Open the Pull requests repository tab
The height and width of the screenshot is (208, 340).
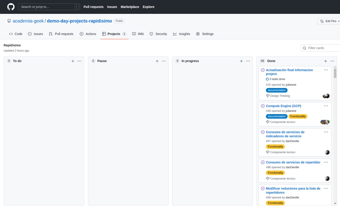61,34
